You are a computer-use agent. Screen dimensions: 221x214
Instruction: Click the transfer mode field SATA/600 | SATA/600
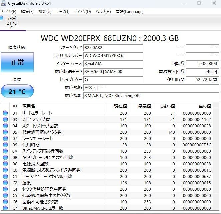pos(113,72)
